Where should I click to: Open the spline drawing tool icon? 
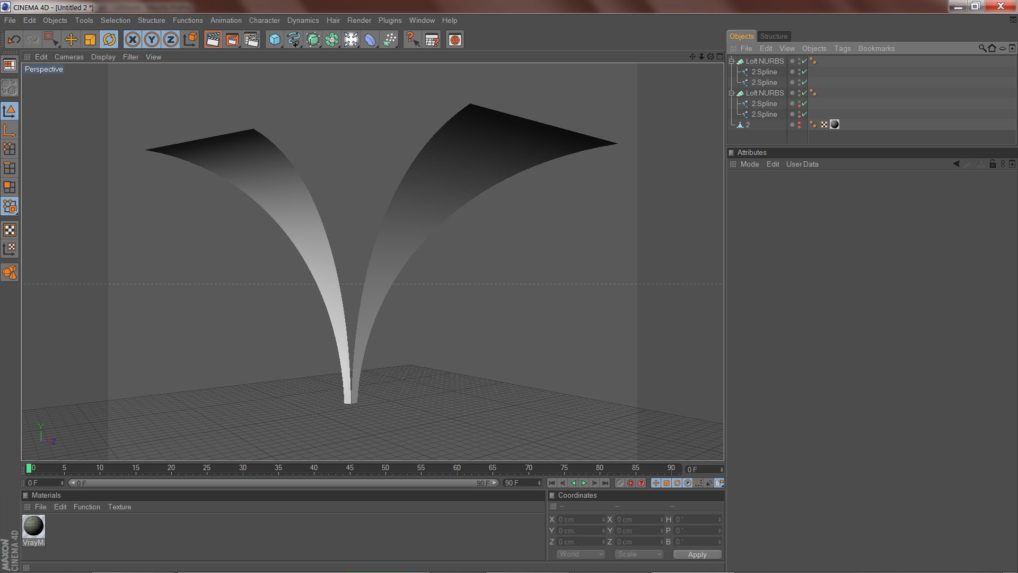(294, 40)
